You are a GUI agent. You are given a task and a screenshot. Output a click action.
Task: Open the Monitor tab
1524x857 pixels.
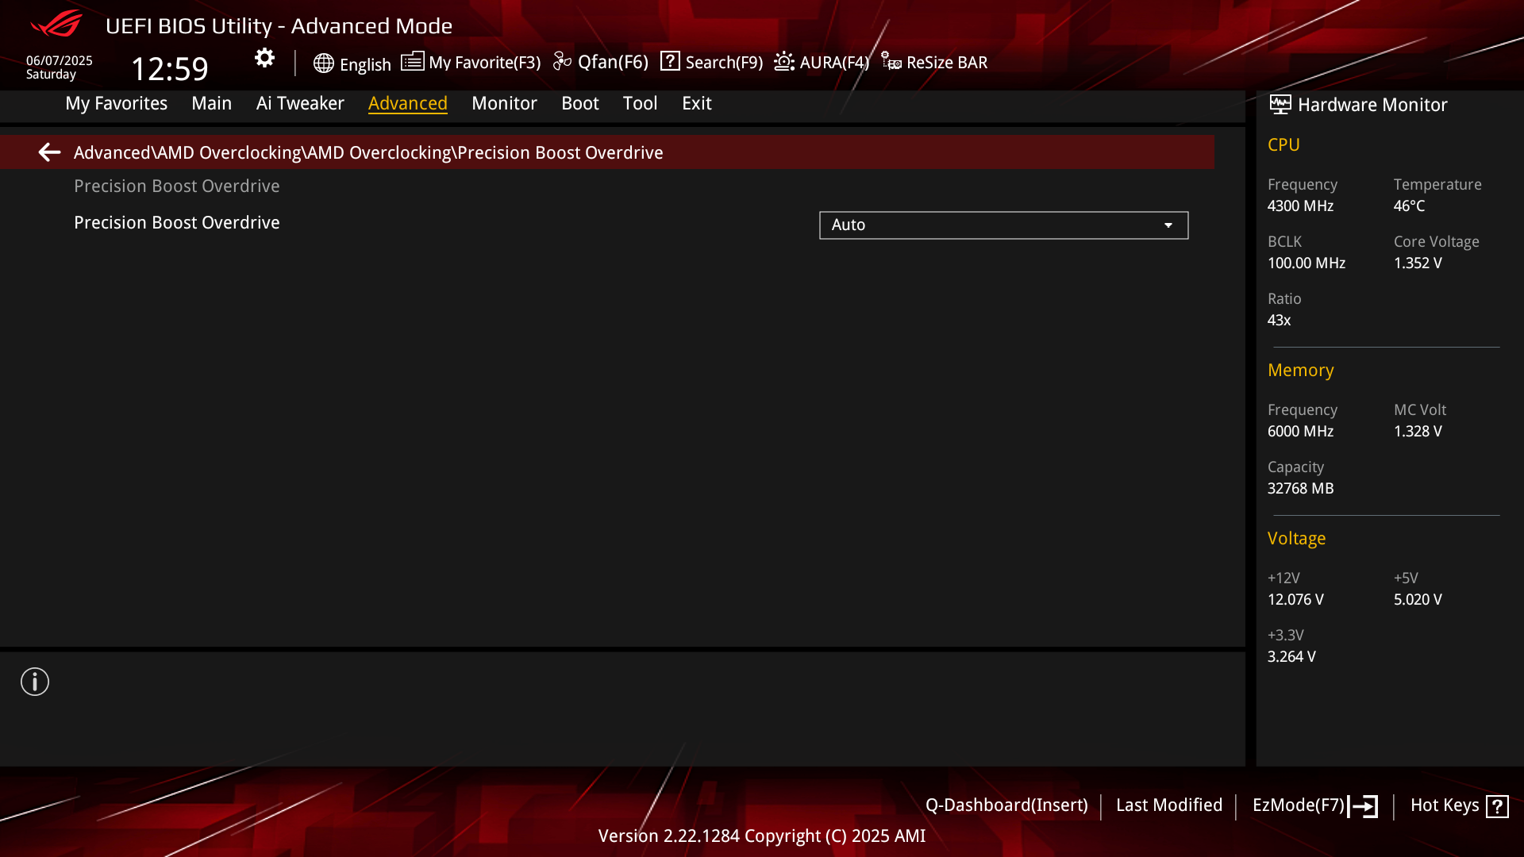click(504, 103)
